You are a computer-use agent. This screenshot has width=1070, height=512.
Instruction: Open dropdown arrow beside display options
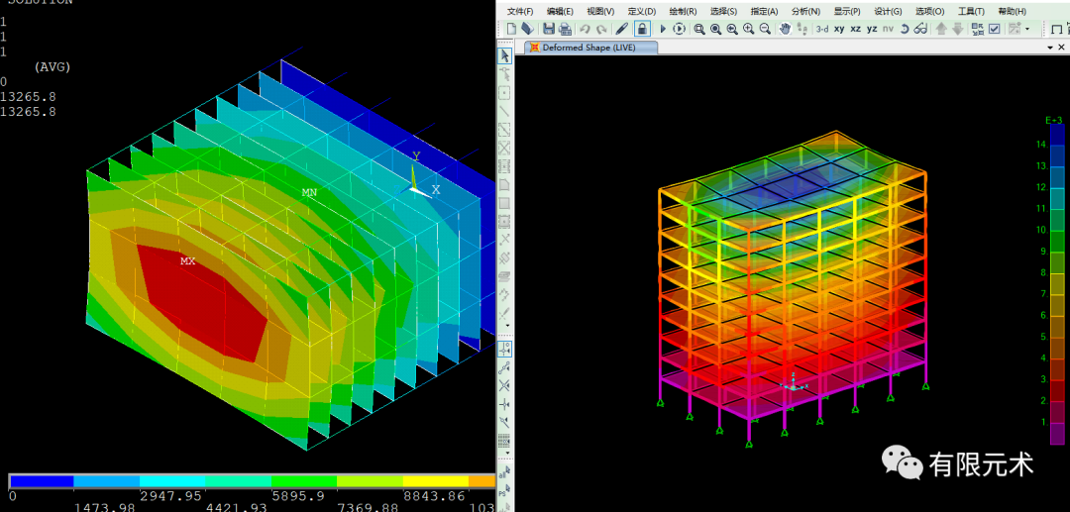point(1027,30)
